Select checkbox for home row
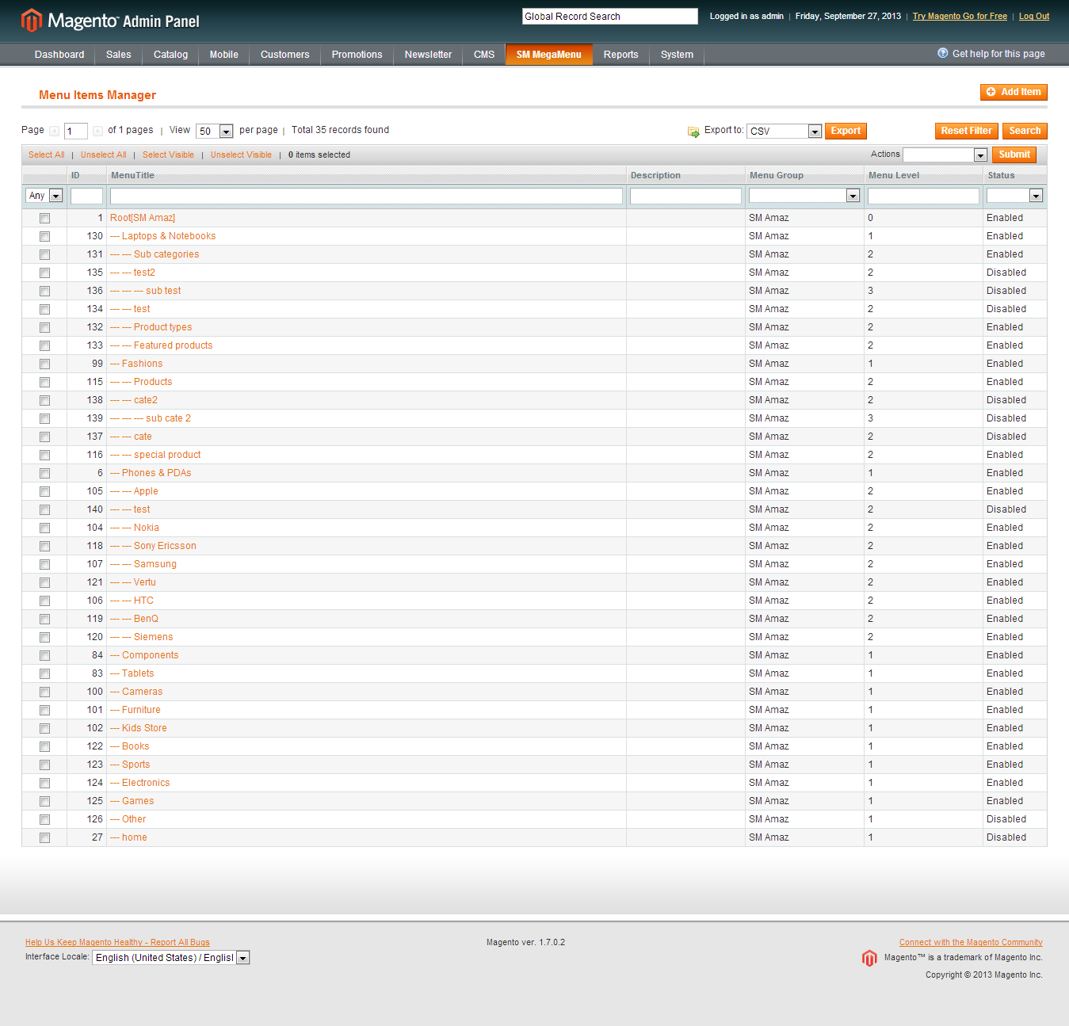 pyautogui.click(x=44, y=837)
